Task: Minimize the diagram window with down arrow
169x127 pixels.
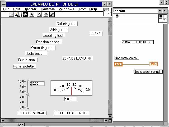Action: click(x=159, y=11)
